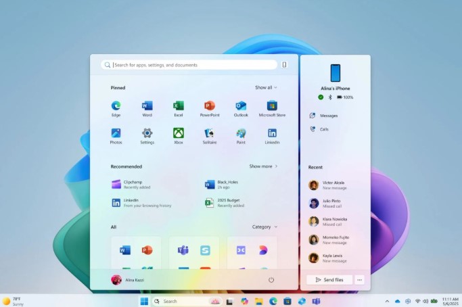Show hidden tray icons chevron
This screenshot has width=462, height=307.
pos(387,301)
